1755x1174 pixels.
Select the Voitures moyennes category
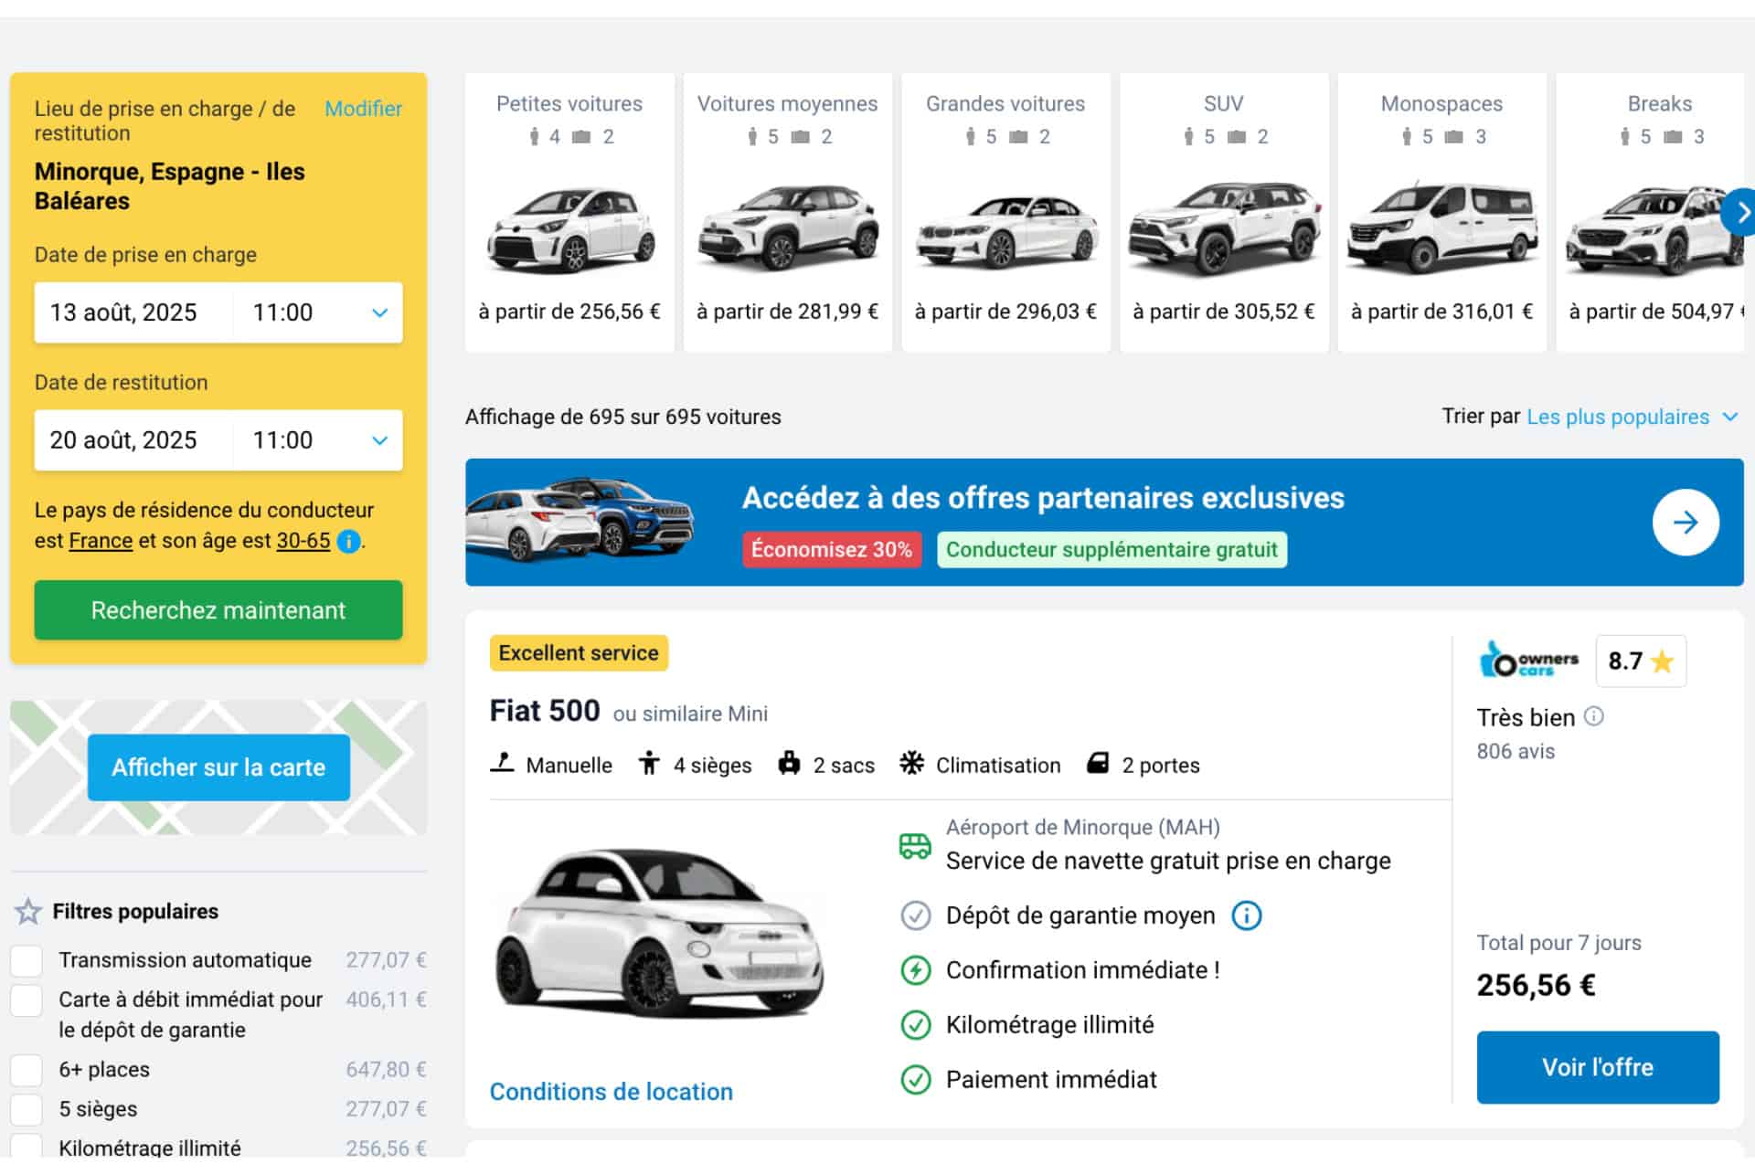[x=788, y=212]
